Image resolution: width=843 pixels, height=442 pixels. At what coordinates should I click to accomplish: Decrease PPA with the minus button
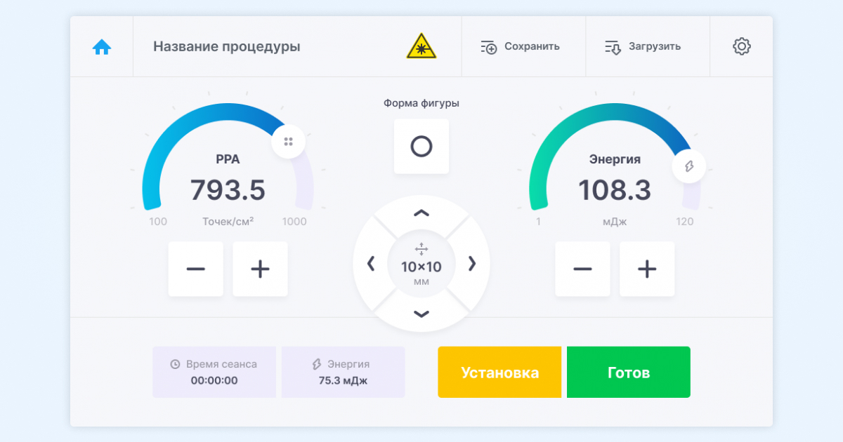point(195,269)
